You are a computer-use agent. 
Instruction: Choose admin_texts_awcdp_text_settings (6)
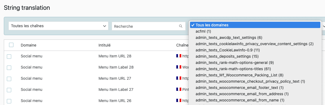255,38
